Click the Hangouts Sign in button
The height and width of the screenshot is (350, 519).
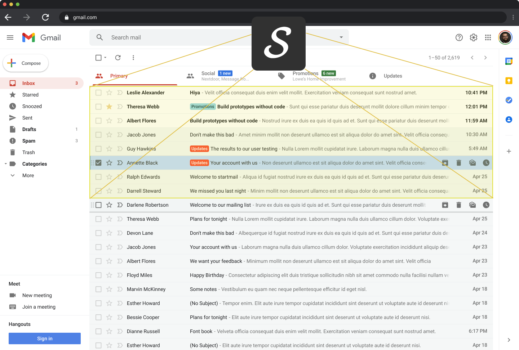pos(45,338)
